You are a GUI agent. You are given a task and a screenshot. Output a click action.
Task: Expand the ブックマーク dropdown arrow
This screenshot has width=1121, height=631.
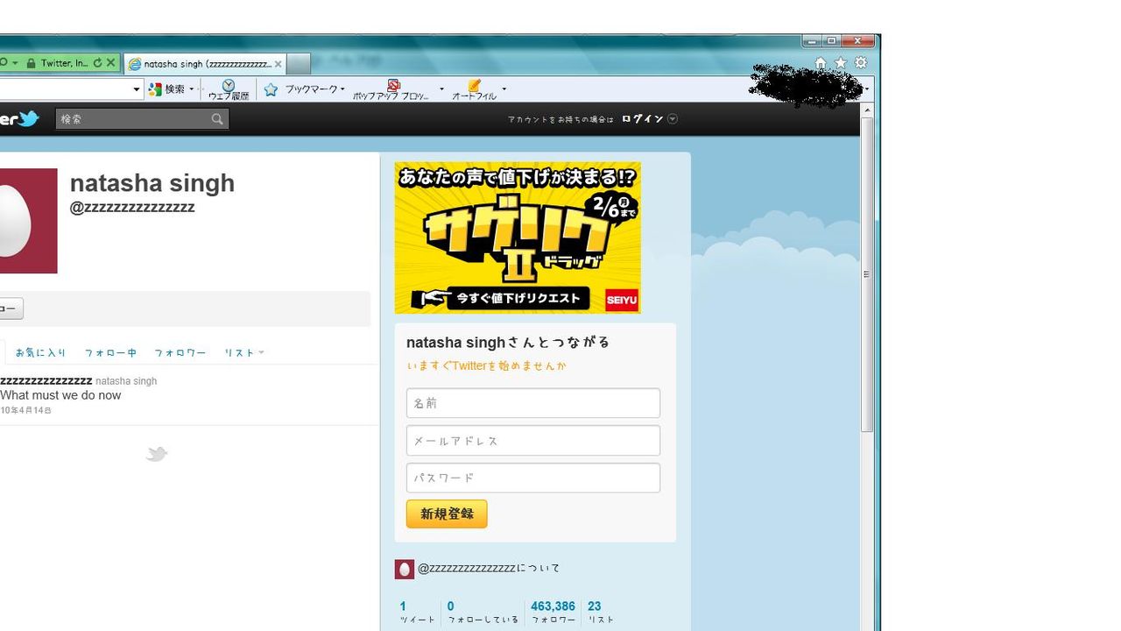(x=342, y=89)
